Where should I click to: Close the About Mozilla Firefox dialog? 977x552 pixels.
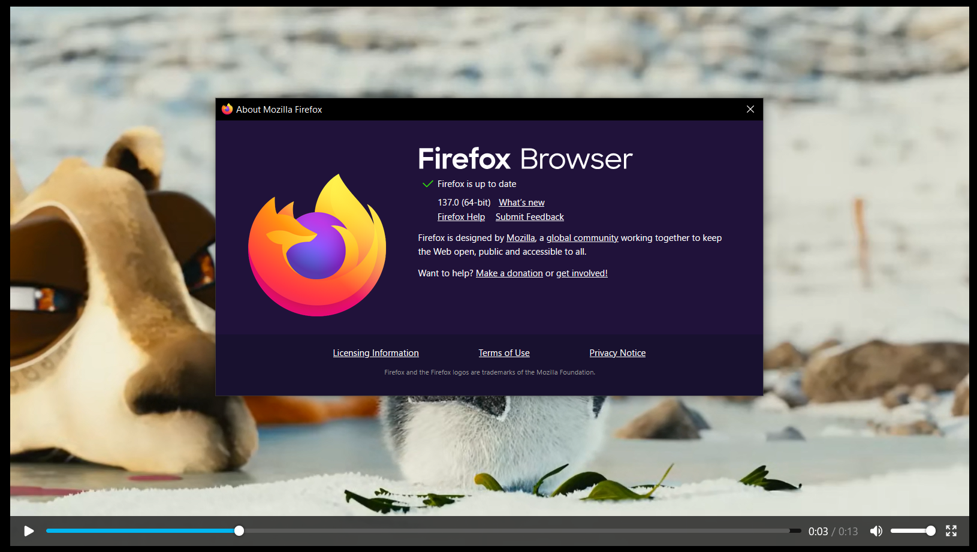(x=750, y=109)
